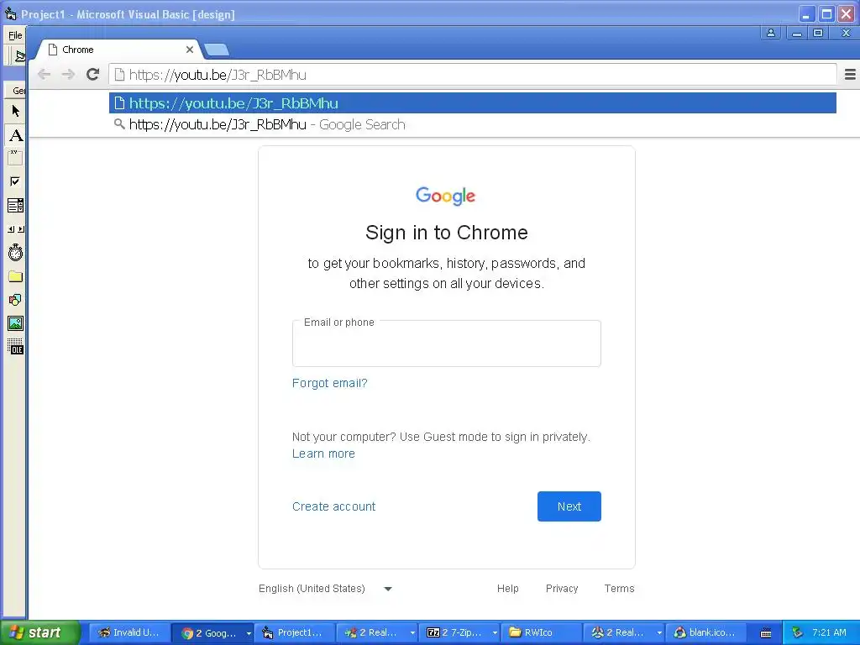The image size is (860, 645).
Task: Click the page icon in address bar
Action: (x=119, y=75)
